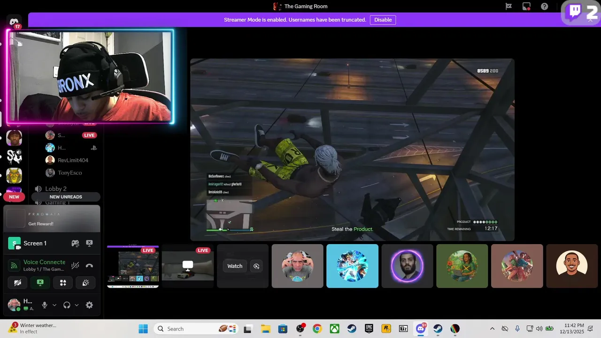Open the Help question mark icon

coord(544,7)
